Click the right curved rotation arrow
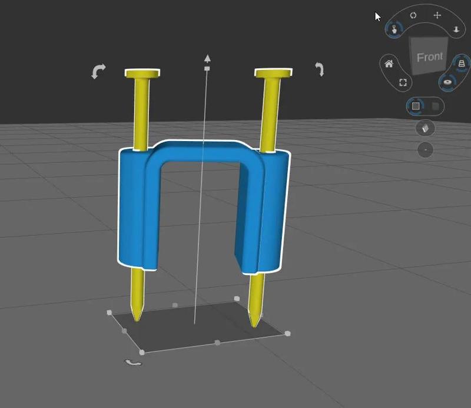This screenshot has width=471, height=408. (319, 70)
